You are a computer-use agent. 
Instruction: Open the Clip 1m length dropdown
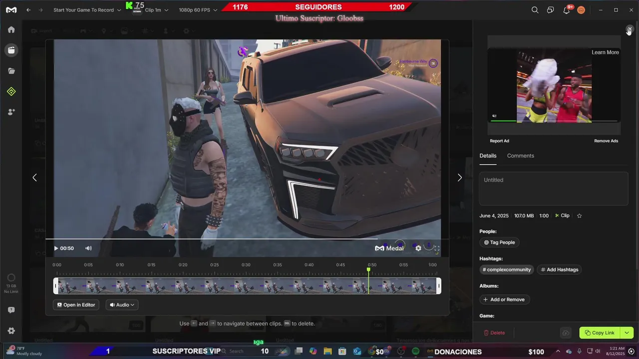point(156,10)
